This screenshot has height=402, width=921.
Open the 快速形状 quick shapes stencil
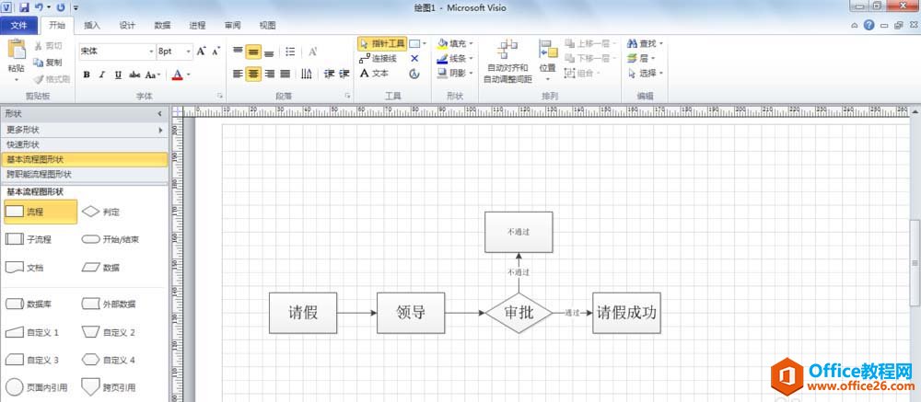click(x=84, y=144)
